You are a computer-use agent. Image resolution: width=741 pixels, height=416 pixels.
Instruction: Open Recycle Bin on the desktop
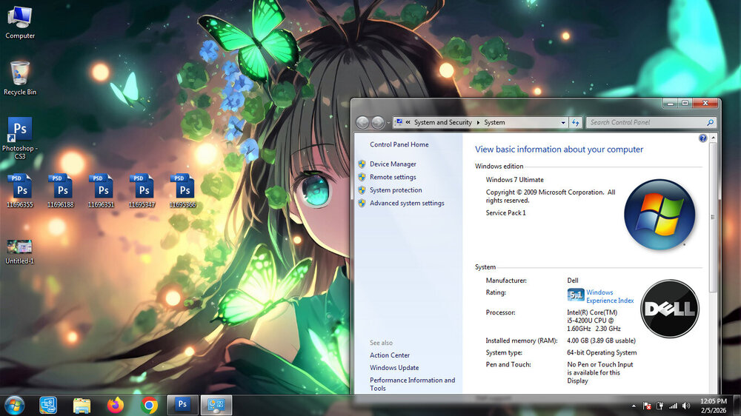[20, 75]
